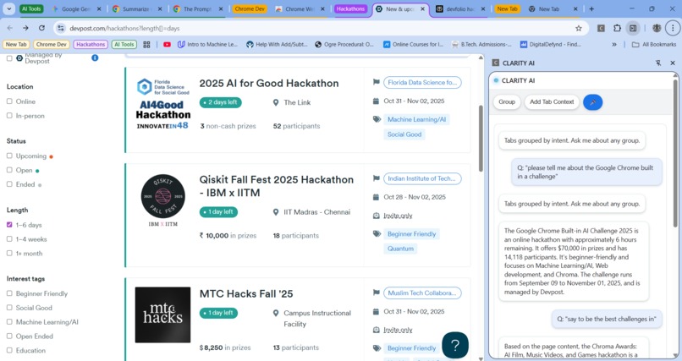Click the info icon beside Managed by Devpost
This screenshot has width=682, height=361.
[95, 57]
